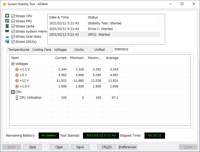Sort by the Average column header
Screen dimensions: 200x152
[x=112, y=58]
